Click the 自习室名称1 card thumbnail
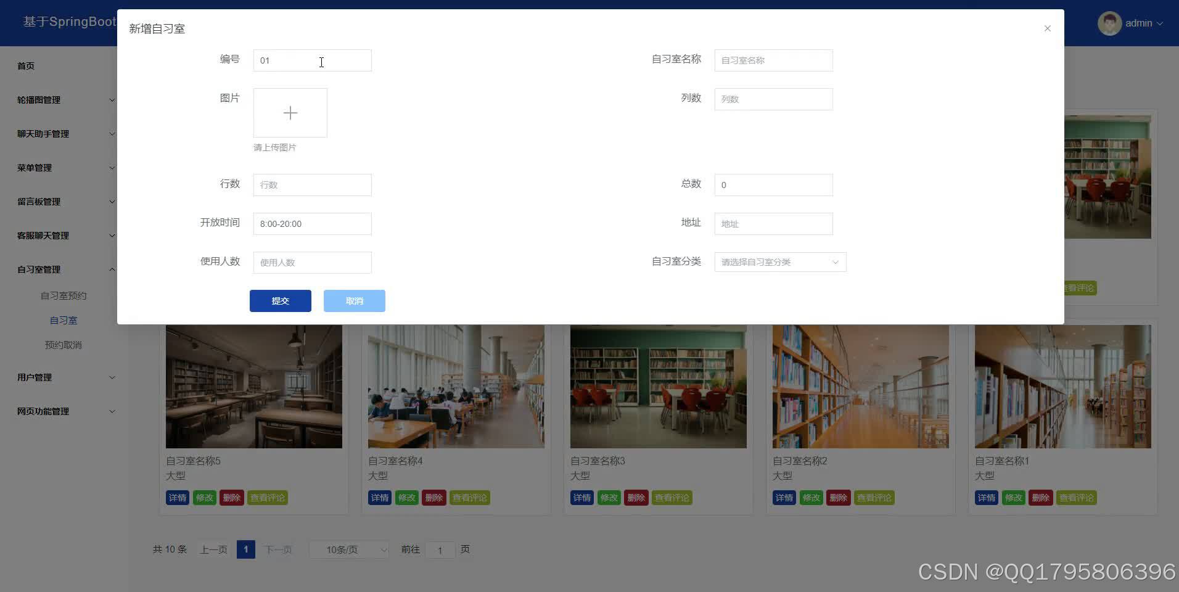 click(1062, 387)
